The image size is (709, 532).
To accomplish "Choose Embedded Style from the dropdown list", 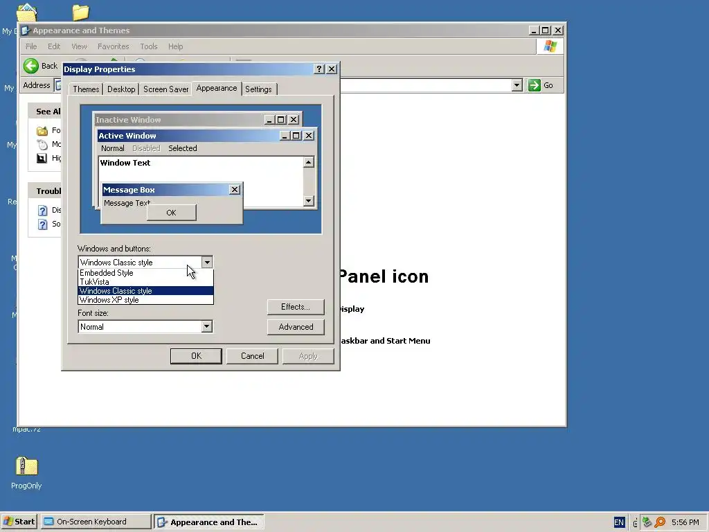I will 145,273.
